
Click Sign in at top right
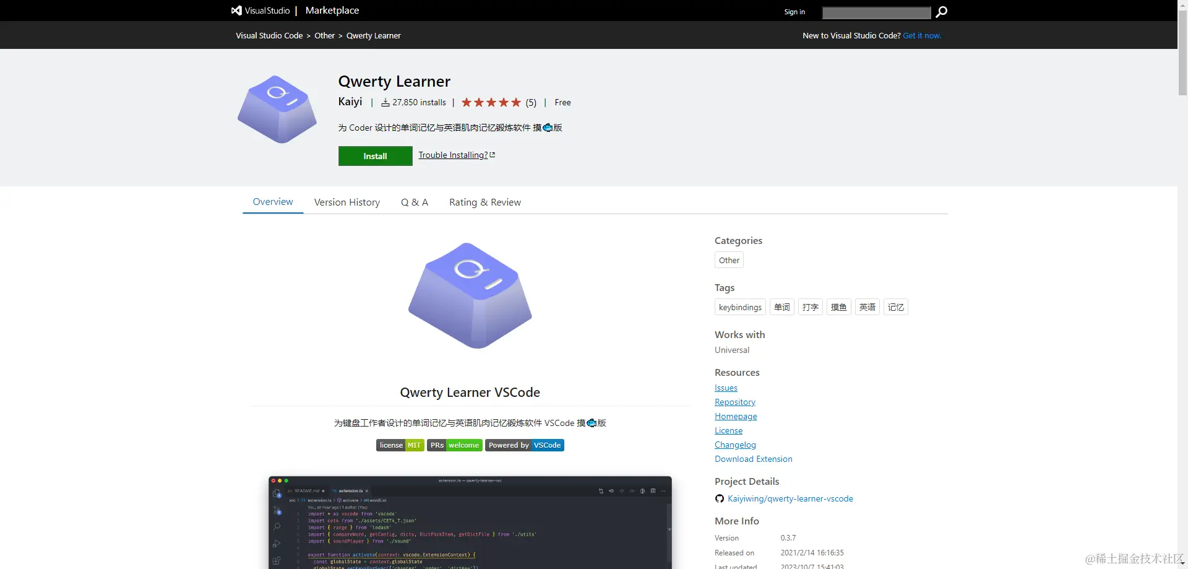794,12
